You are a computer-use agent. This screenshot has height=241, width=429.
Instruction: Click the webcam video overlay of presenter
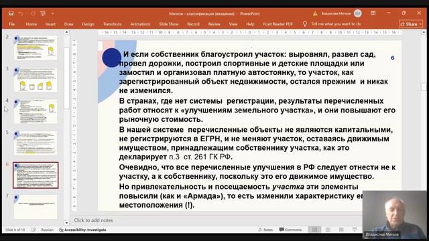[x=394, y=214]
